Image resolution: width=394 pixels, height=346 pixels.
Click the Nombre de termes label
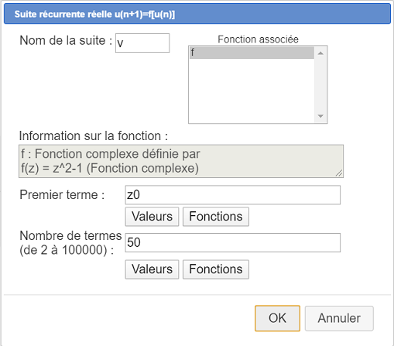[70, 243]
